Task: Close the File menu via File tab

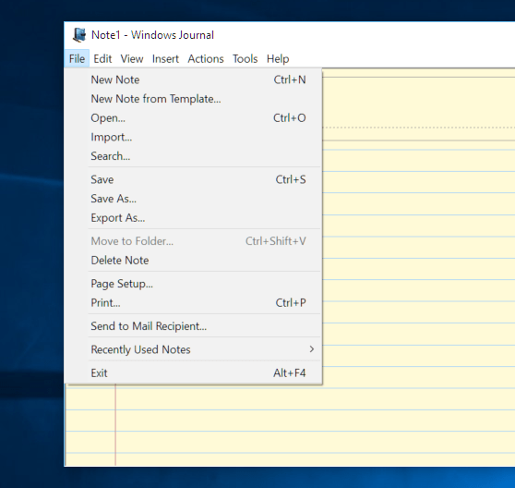Action: pyautogui.click(x=77, y=59)
